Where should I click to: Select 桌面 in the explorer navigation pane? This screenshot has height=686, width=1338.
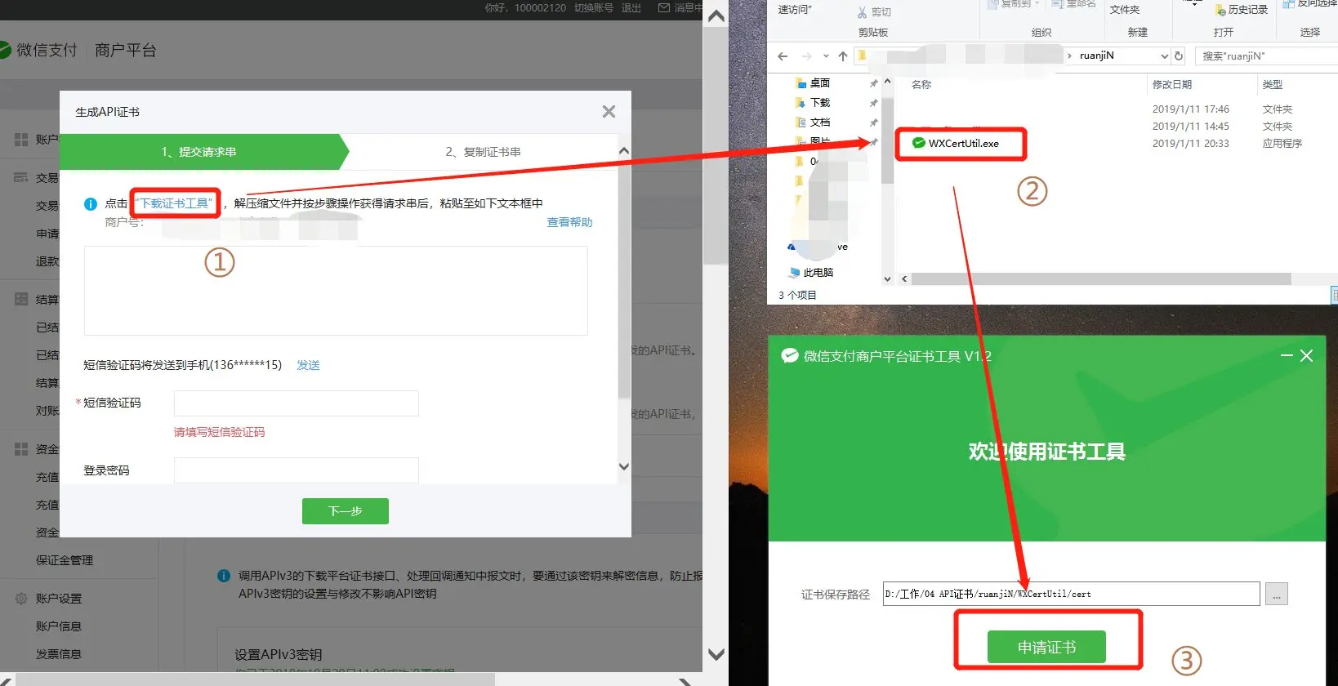click(x=819, y=83)
